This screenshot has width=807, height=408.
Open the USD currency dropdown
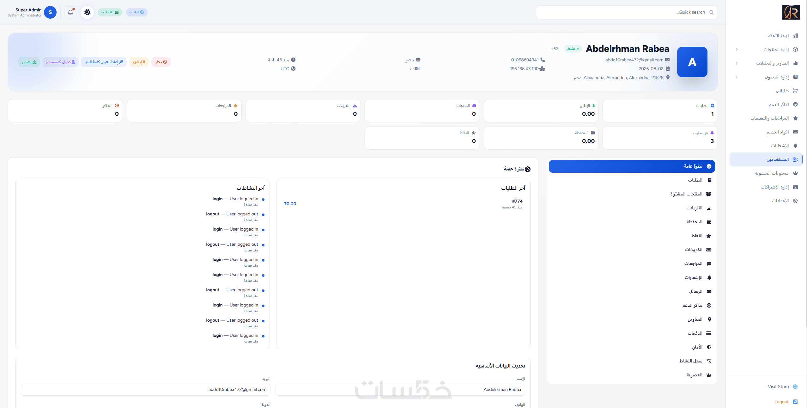(x=110, y=12)
